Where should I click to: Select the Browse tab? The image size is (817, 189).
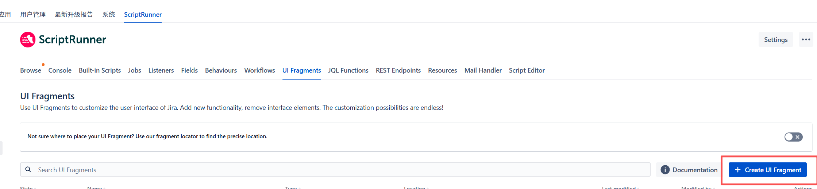coord(31,70)
